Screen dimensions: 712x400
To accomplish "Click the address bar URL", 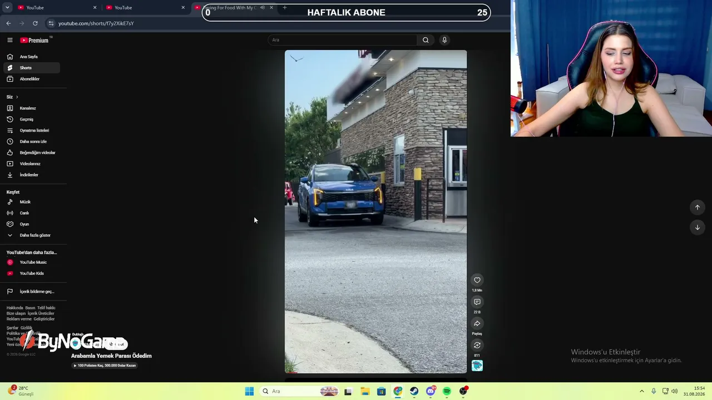I will (x=96, y=23).
